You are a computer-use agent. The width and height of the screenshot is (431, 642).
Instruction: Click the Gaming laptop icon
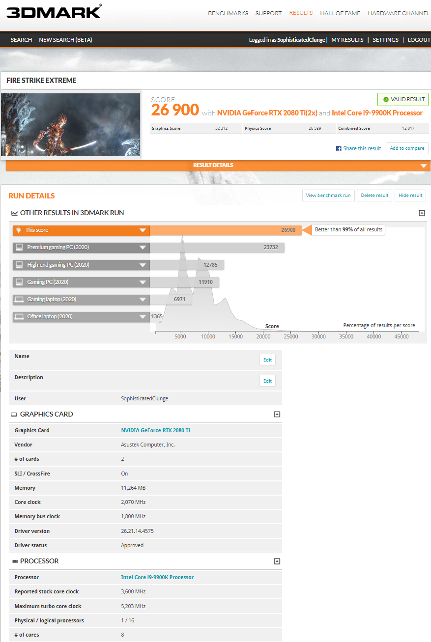click(x=19, y=299)
